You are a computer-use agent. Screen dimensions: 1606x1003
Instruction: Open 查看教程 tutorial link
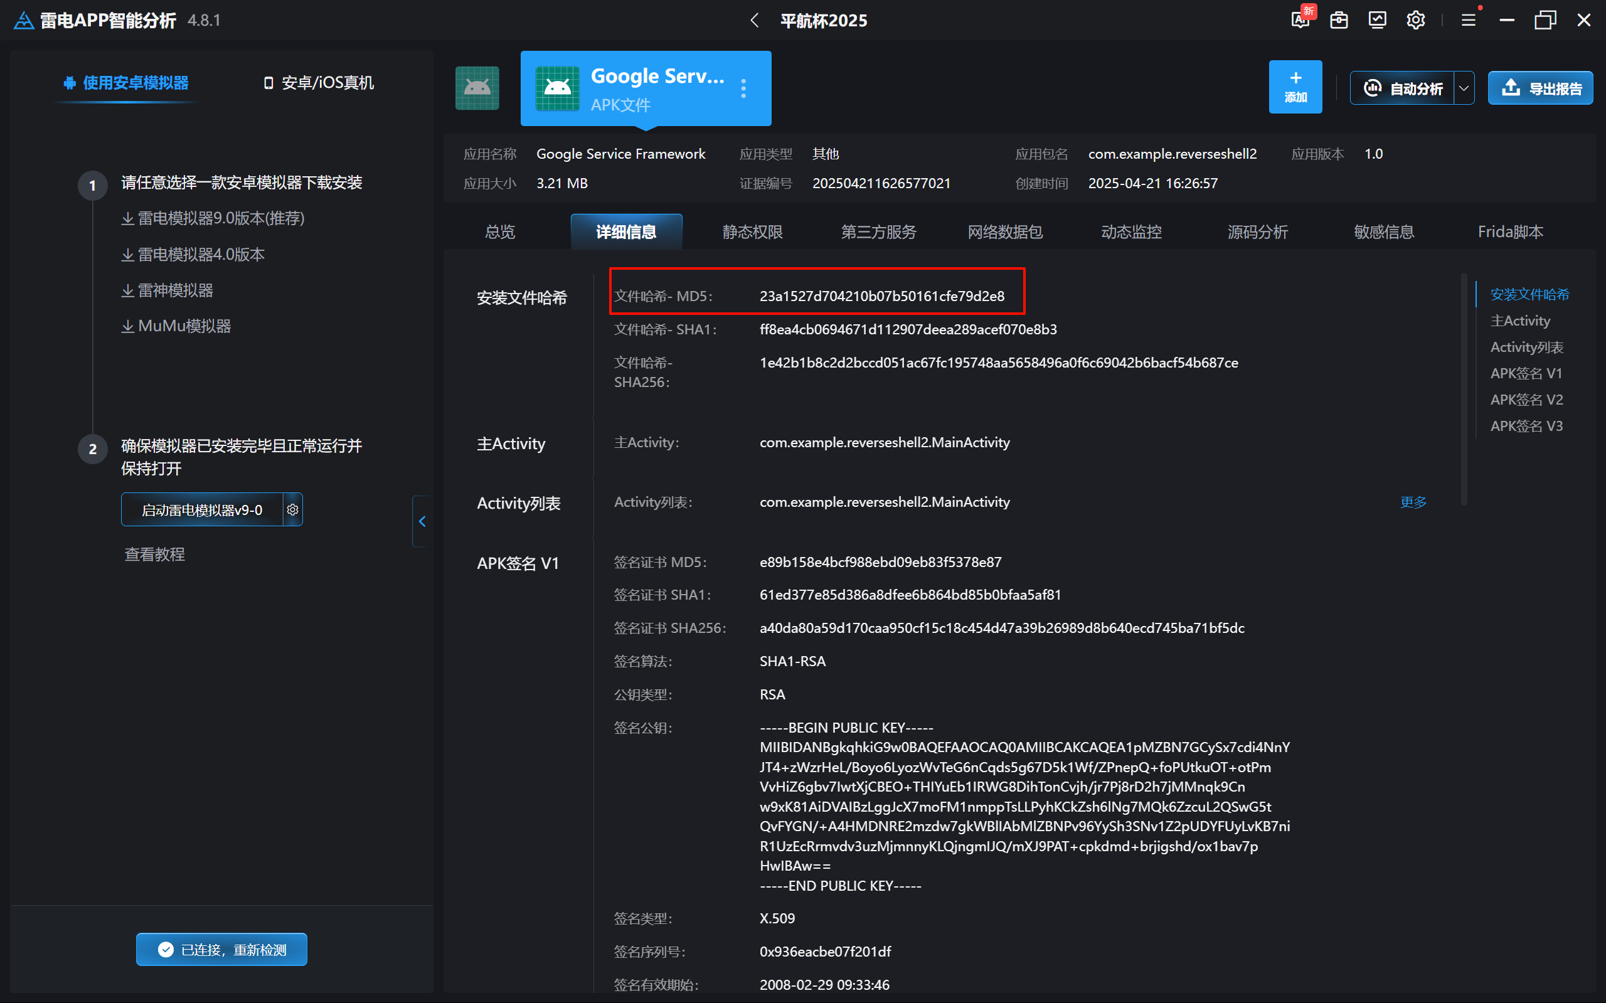pyautogui.click(x=154, y=555)
